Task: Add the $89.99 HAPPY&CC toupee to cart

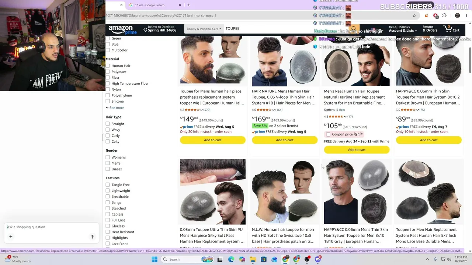Action: point(429,140)
